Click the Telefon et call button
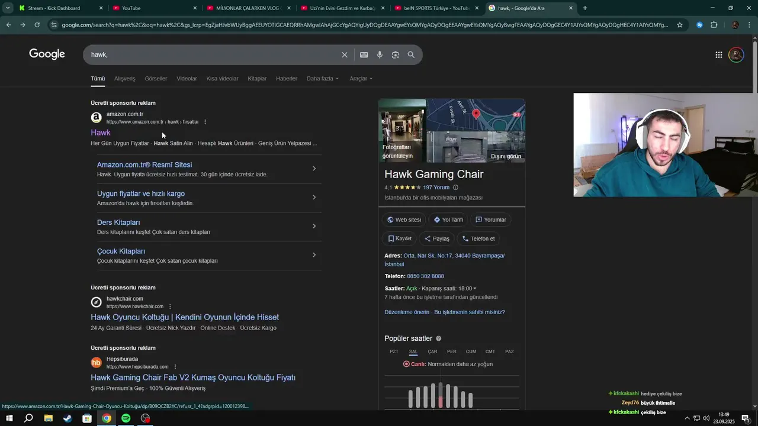 point(478,238)
